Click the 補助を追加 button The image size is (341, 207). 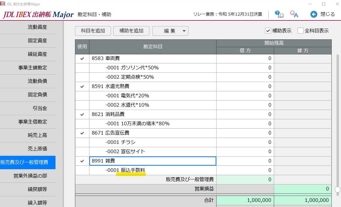[131, 31]
